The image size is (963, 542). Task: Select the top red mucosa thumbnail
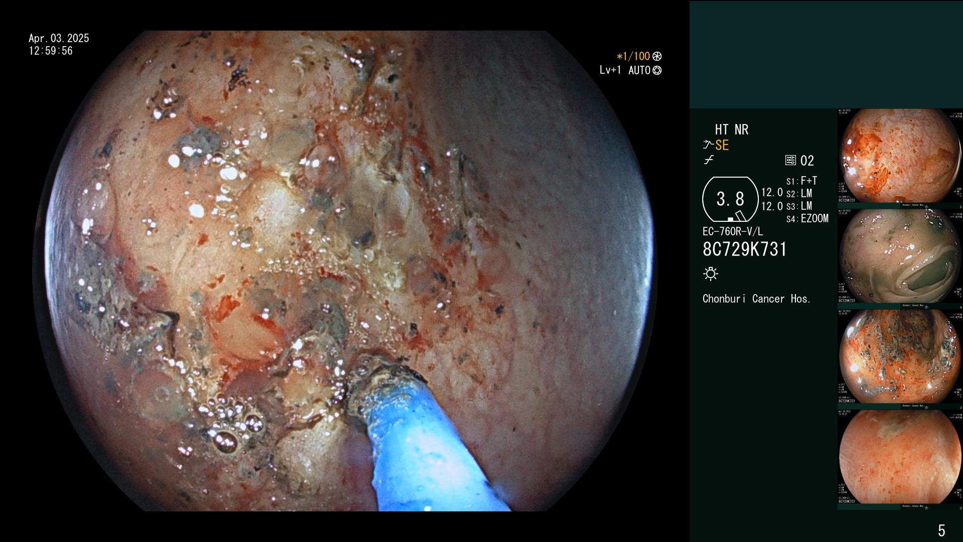click(900, 156)
